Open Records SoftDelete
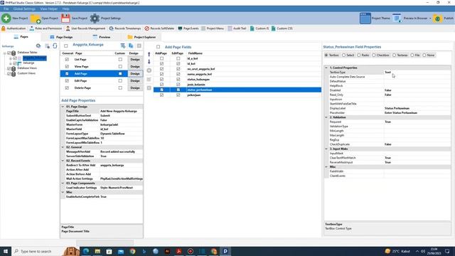 [159, 28]
